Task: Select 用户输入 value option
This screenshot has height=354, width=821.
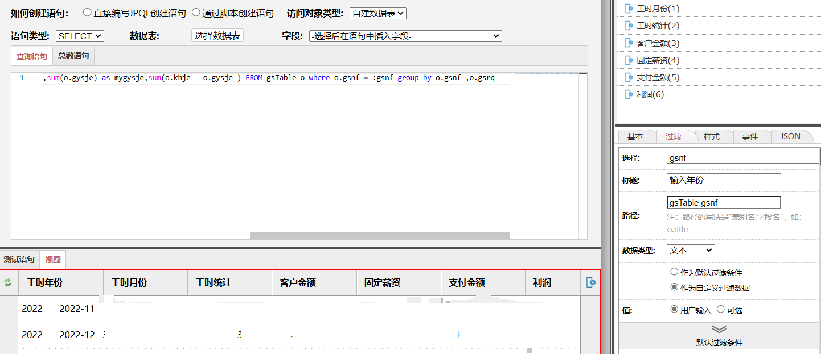Action: click(x=674, y=310)
